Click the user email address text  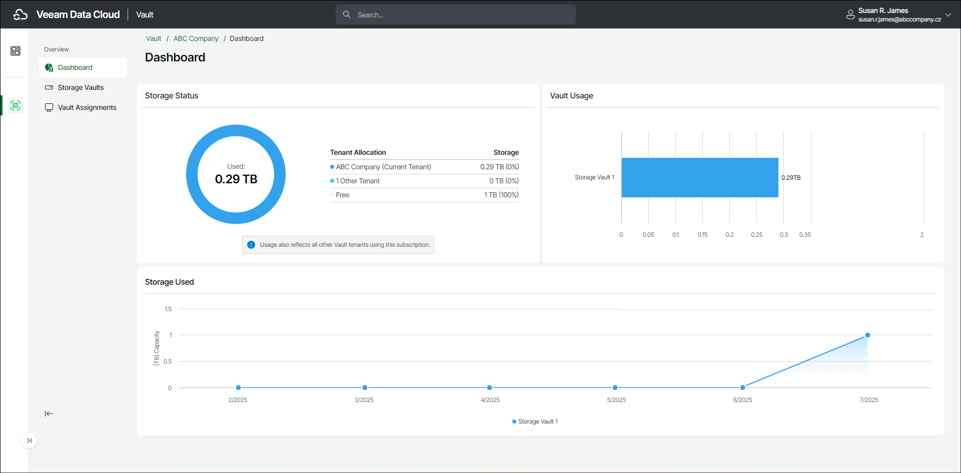coord(899,19)
